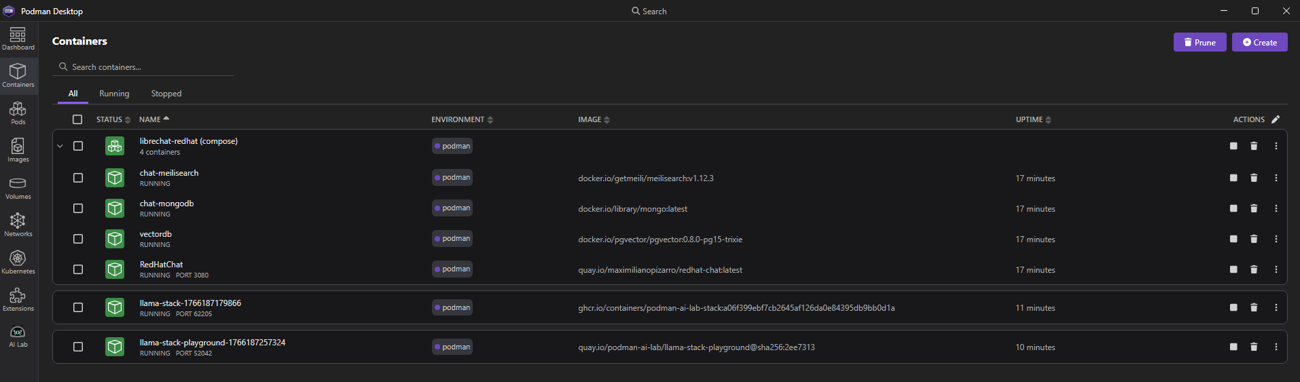Click the green chat-meilisearch container status icon
The height and width of the screenshot is (382, 1300).
click(115, 178)
